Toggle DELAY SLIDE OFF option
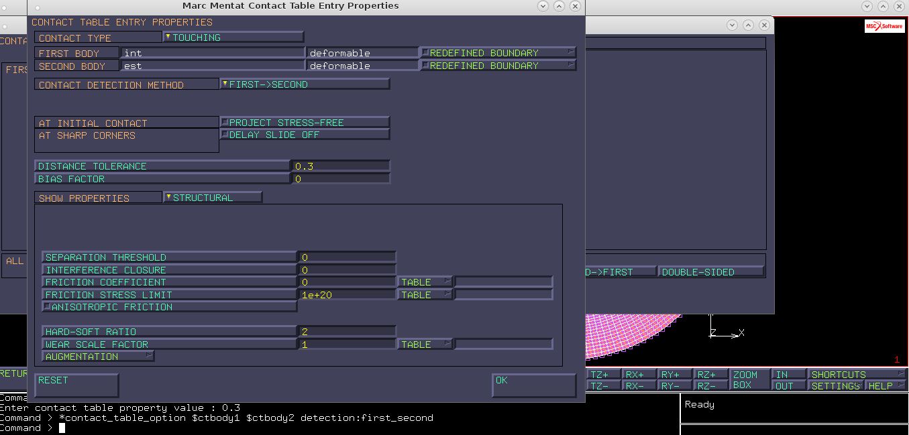909x435 pixels. click(305, 135)
